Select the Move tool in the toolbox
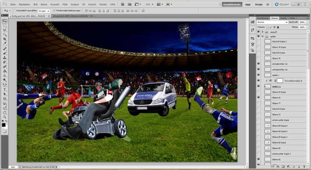This screenshot has width=311, height=170. click(x=5, y=21)
